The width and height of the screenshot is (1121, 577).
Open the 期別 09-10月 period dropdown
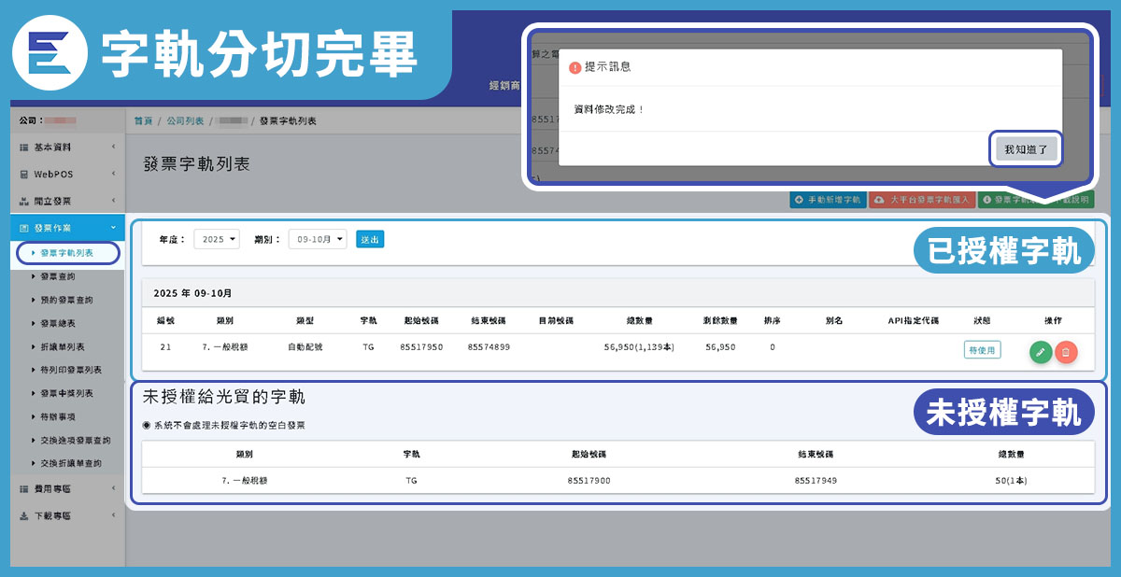[x=318, y=240]
